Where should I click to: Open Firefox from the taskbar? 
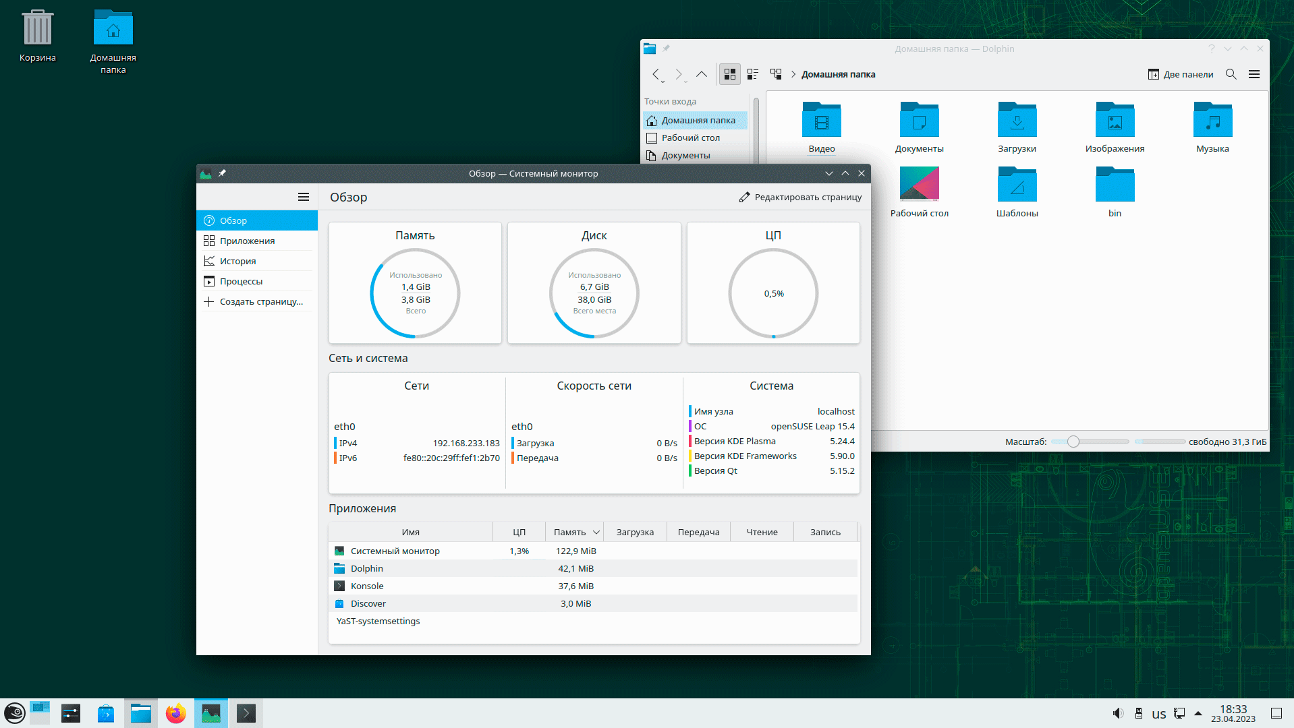(175, 713)
